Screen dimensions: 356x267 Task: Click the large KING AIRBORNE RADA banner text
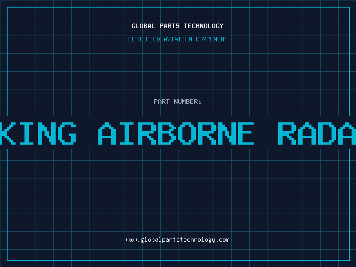178,133
